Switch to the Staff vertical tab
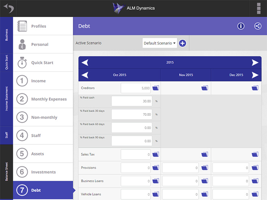The image size is (267, 200). pyautogui.click(x=6, y=135)
